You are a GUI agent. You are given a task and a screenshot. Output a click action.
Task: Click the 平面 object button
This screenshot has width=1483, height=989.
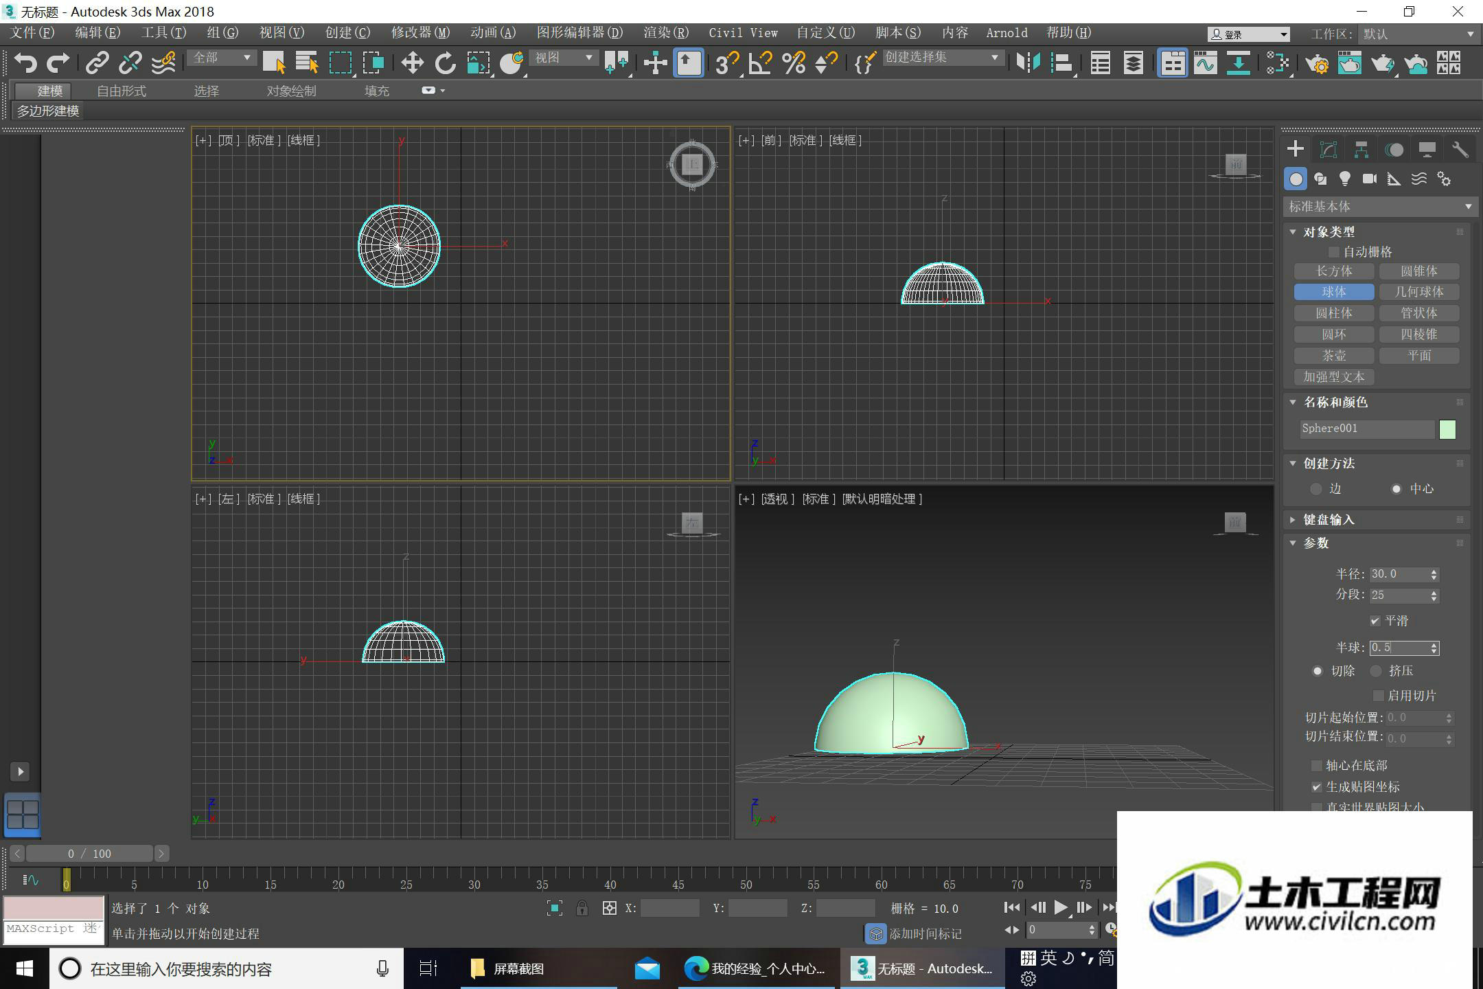[x=1419, y=356]
